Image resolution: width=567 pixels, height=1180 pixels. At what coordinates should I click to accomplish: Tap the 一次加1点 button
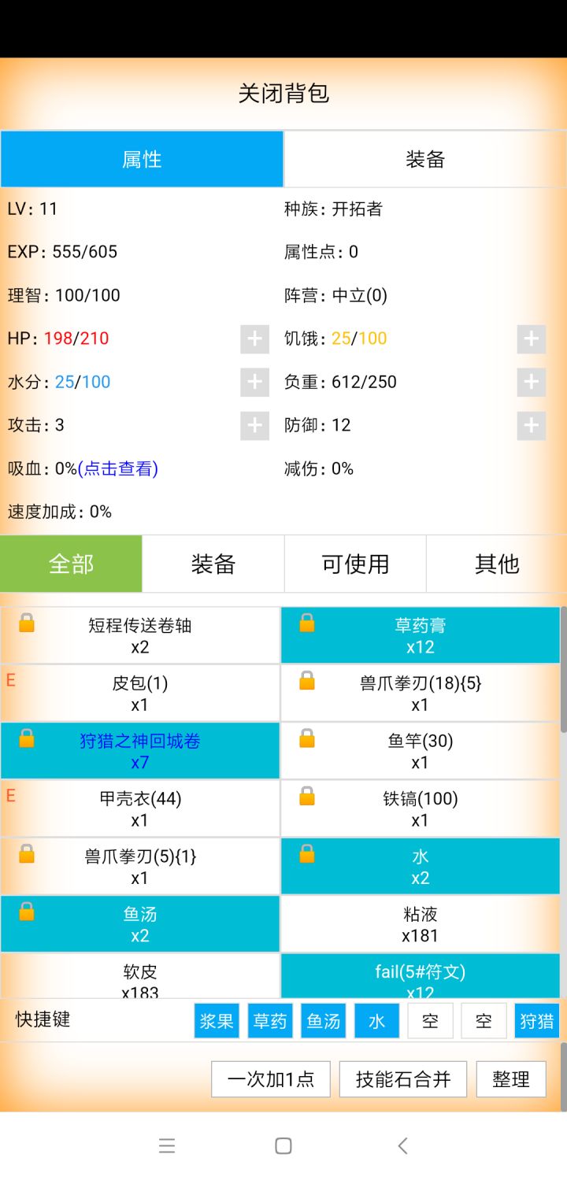pyautogui.click(x=271, y=1079)
